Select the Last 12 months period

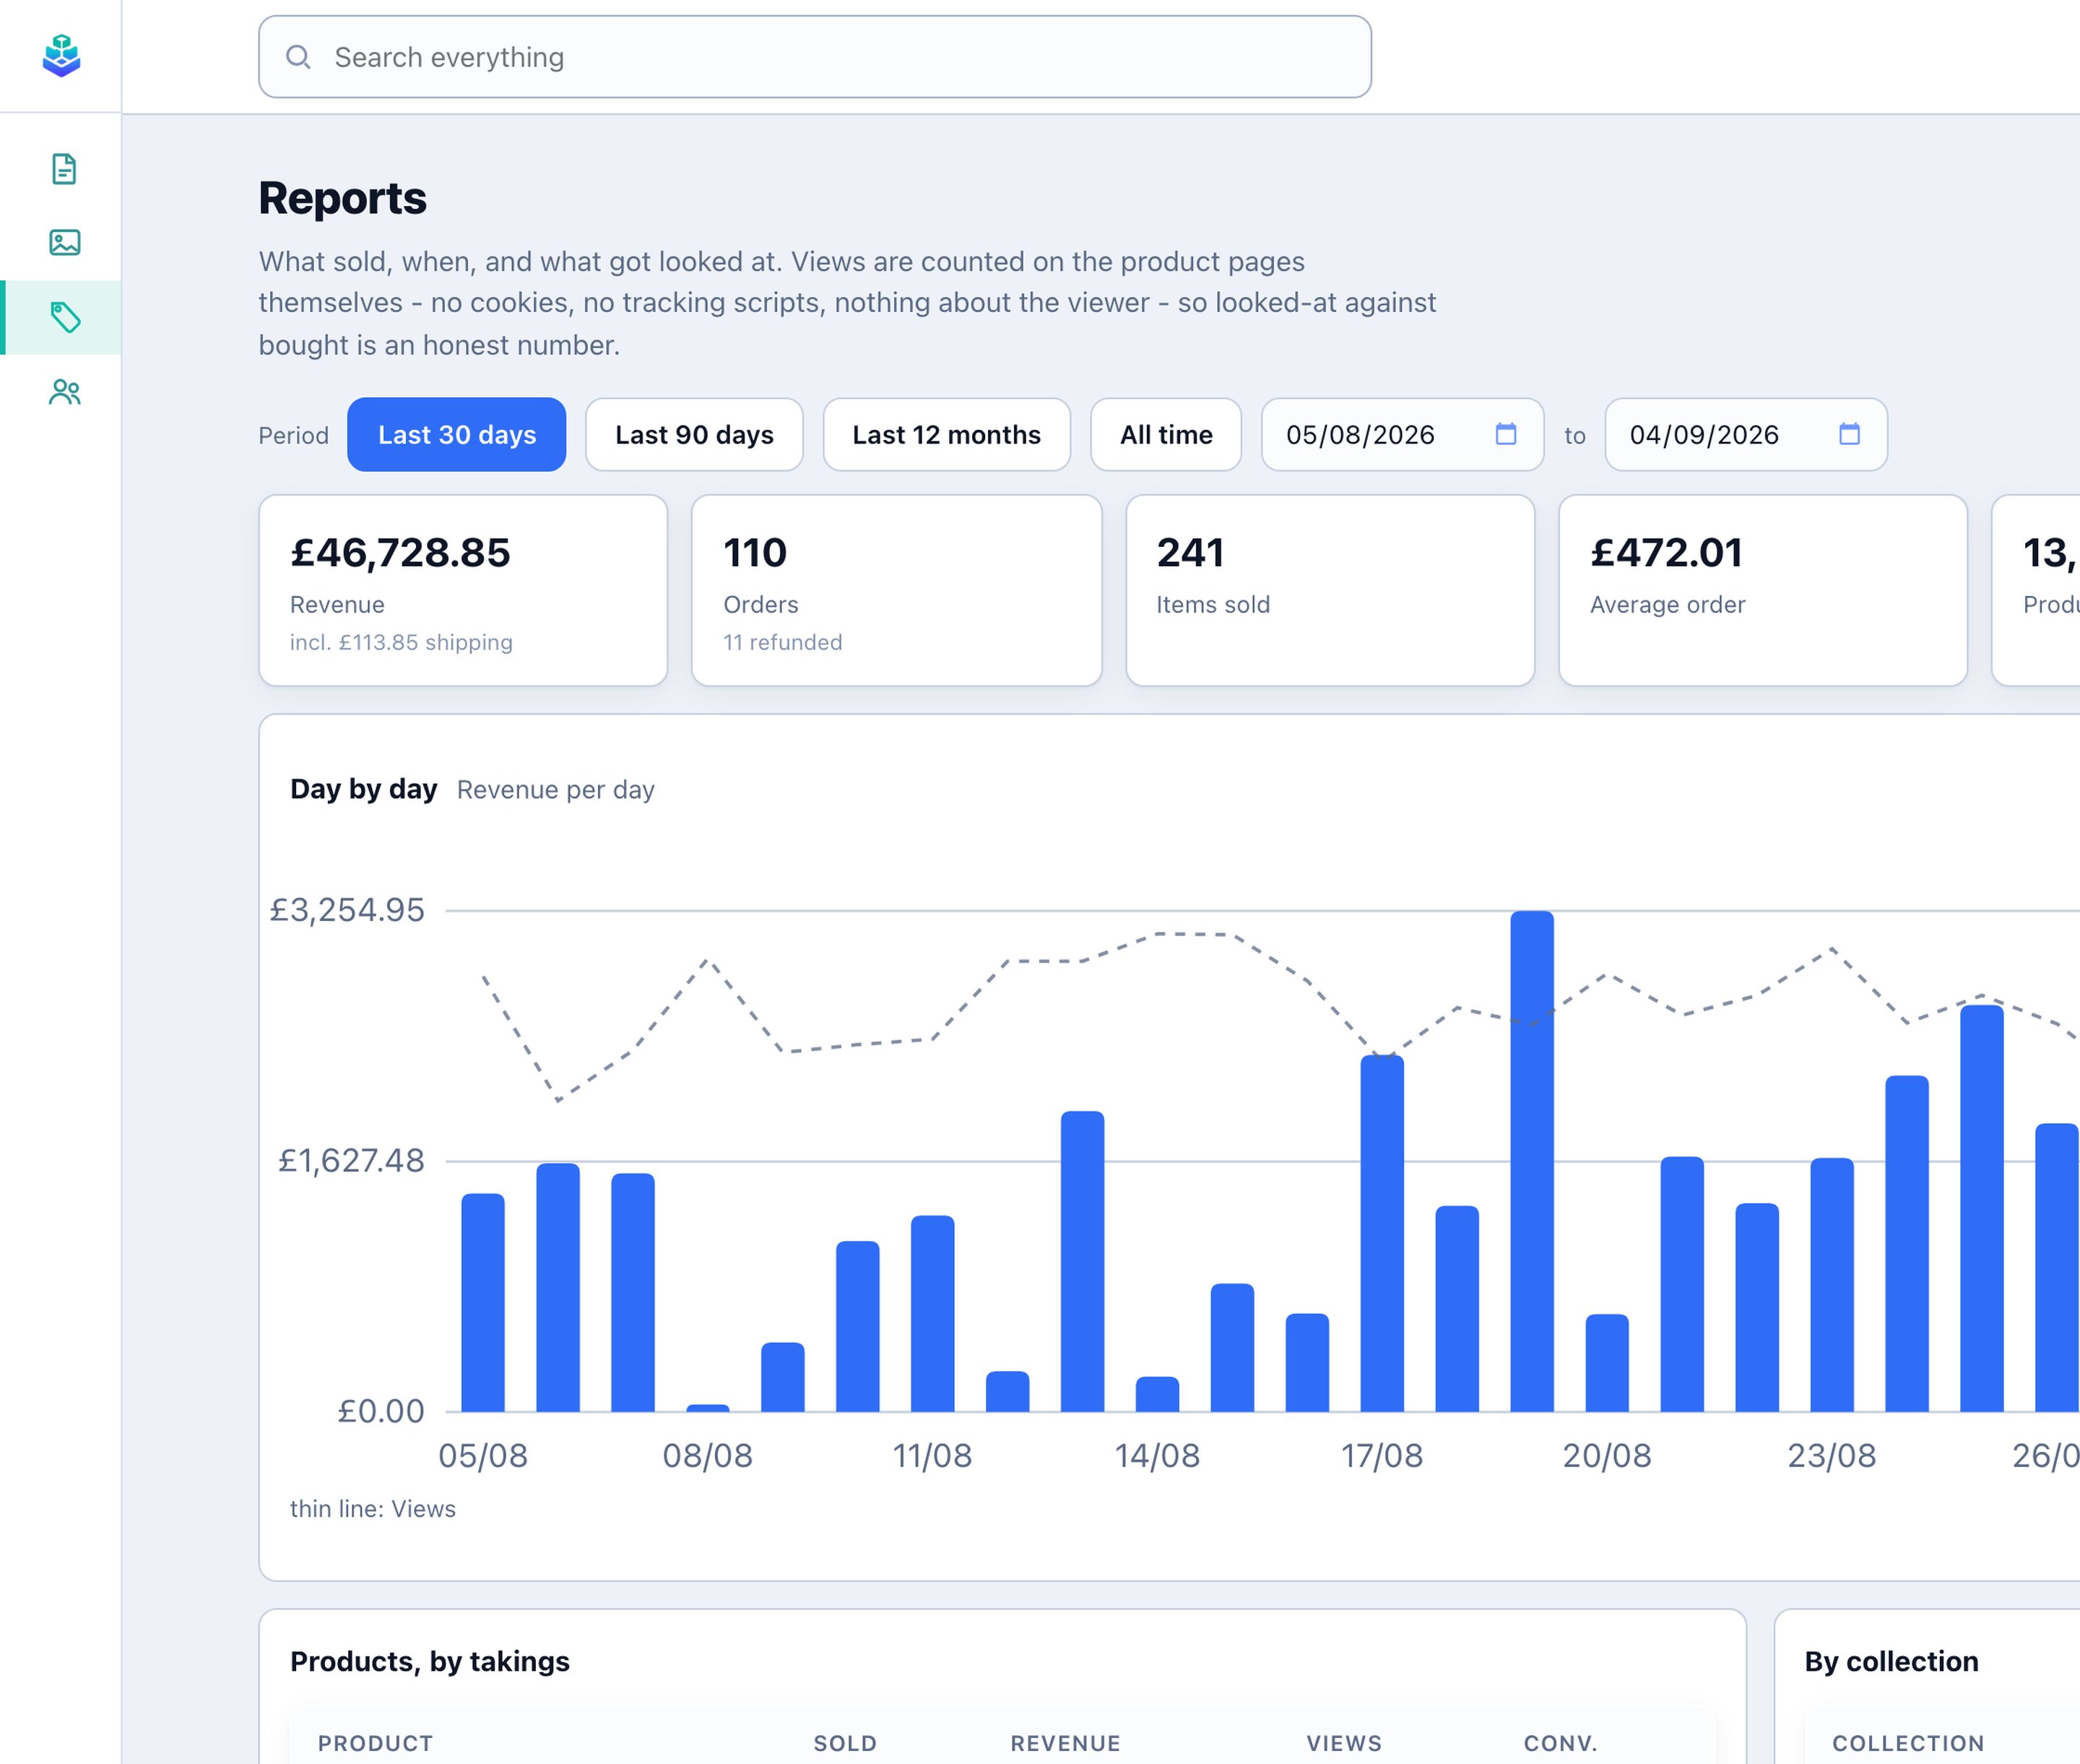coord(946,435)
